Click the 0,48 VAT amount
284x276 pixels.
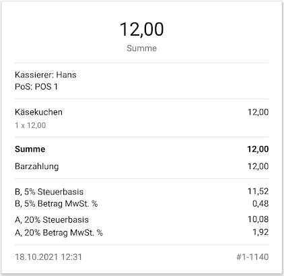tap(260, 203)
